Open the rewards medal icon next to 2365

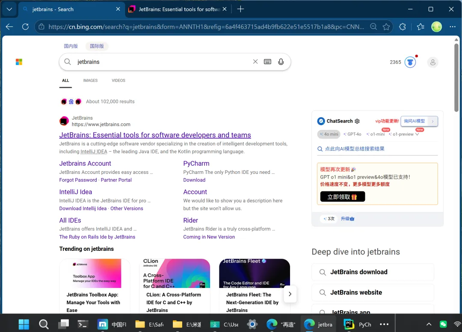tap(410, 62)
